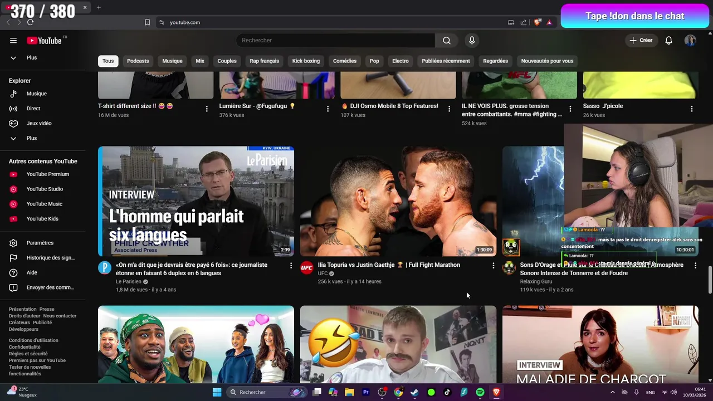Viewport: 713px width, 401px height.
Task: Open more options for Sasso J'picole video
Action: [x=692, y=109]
